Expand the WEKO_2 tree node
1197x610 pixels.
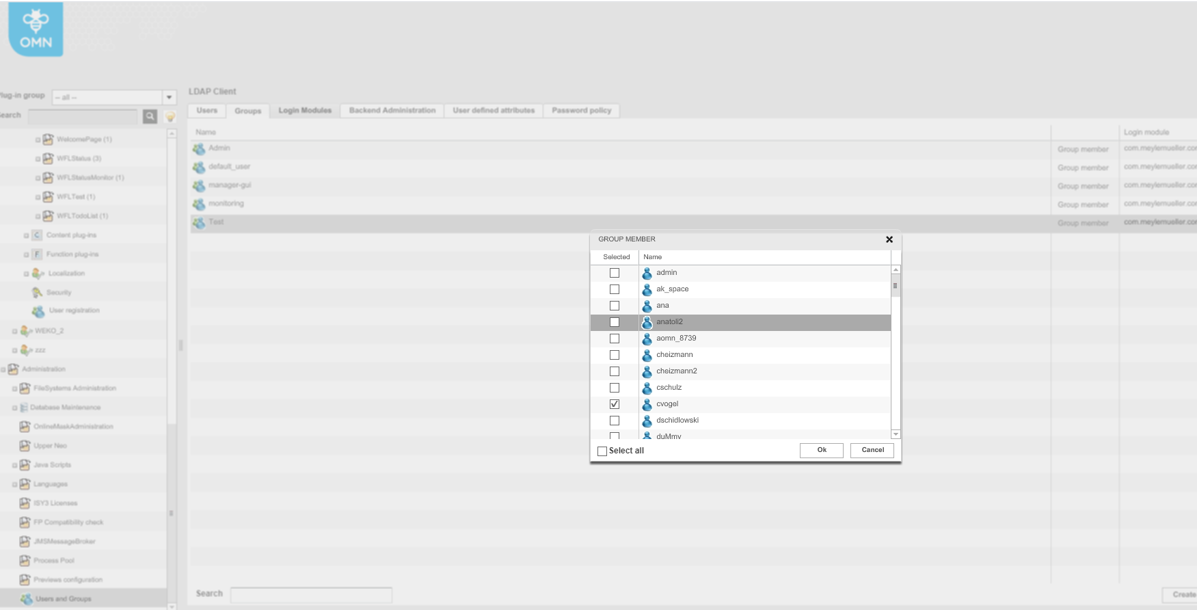(14, 332)
